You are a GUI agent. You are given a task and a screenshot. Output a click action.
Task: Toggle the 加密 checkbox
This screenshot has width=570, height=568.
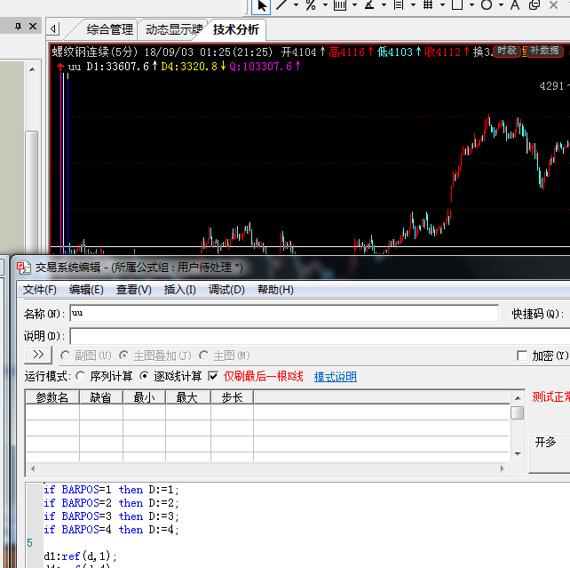point(522,356)
